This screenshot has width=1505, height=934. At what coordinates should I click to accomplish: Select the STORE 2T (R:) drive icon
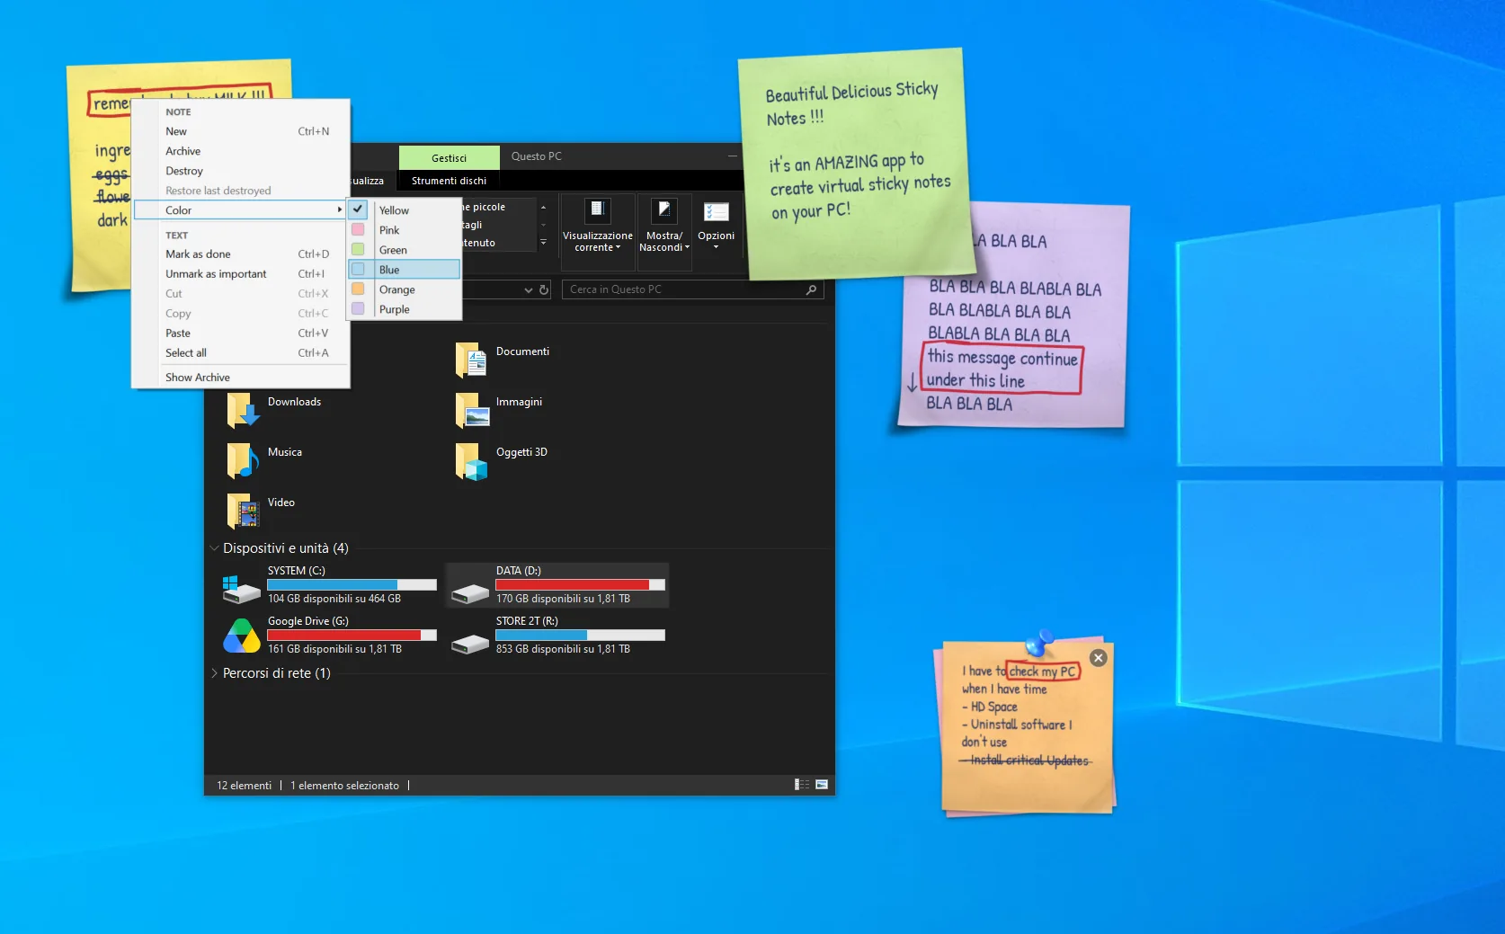pyautogui.click(x=470, y=643)
